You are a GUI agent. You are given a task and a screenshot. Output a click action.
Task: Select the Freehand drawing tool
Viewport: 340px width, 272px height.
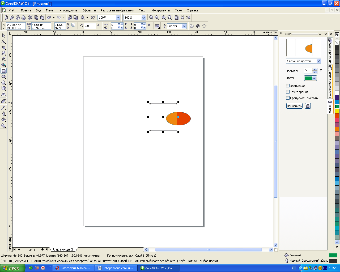pyautogui.click(x=3, y=59)
